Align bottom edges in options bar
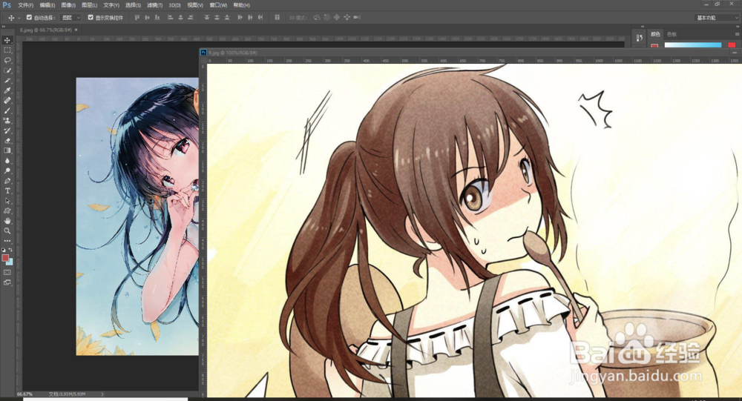This screenshot has height=401, width=742. coord(157,18)
